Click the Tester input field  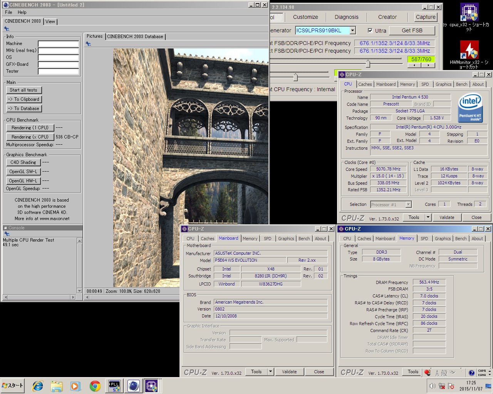point(58,72)
